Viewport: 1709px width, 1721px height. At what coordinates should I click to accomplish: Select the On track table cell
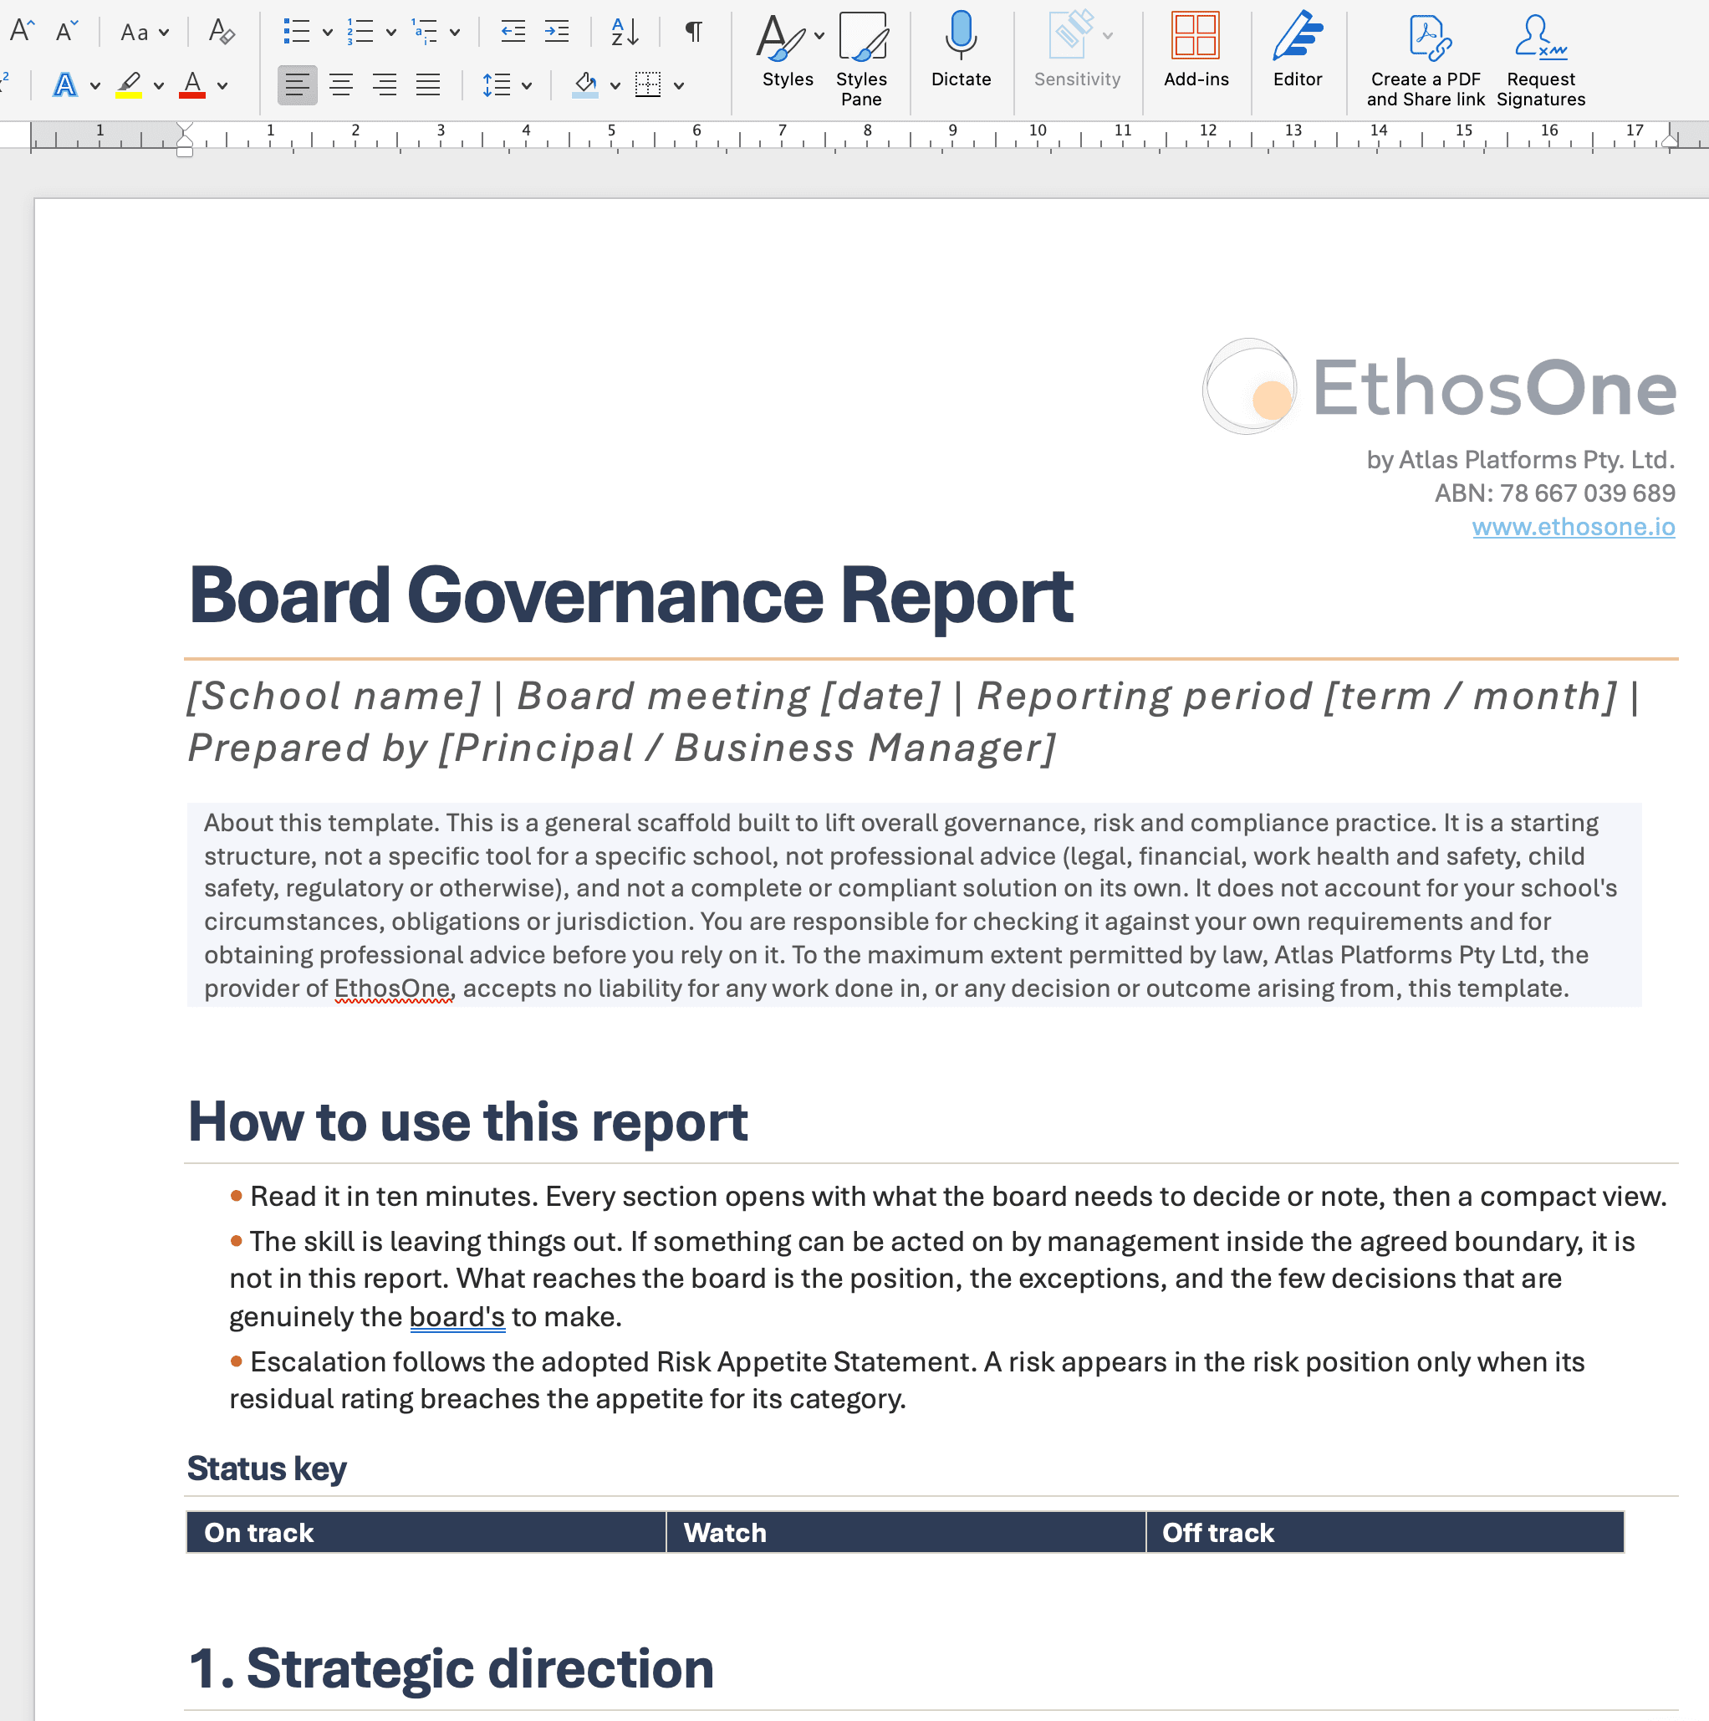point(426,1532)
